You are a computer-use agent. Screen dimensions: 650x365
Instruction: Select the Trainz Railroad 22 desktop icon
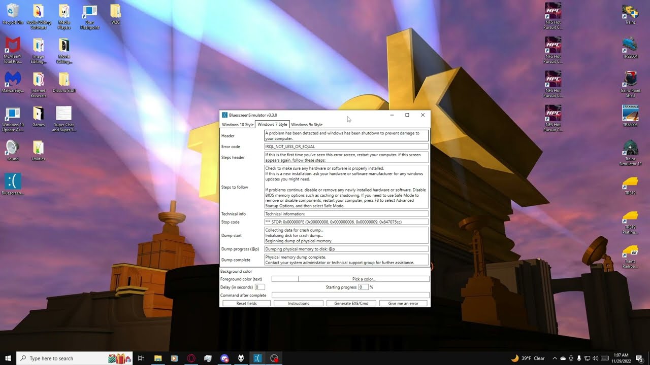630,257
